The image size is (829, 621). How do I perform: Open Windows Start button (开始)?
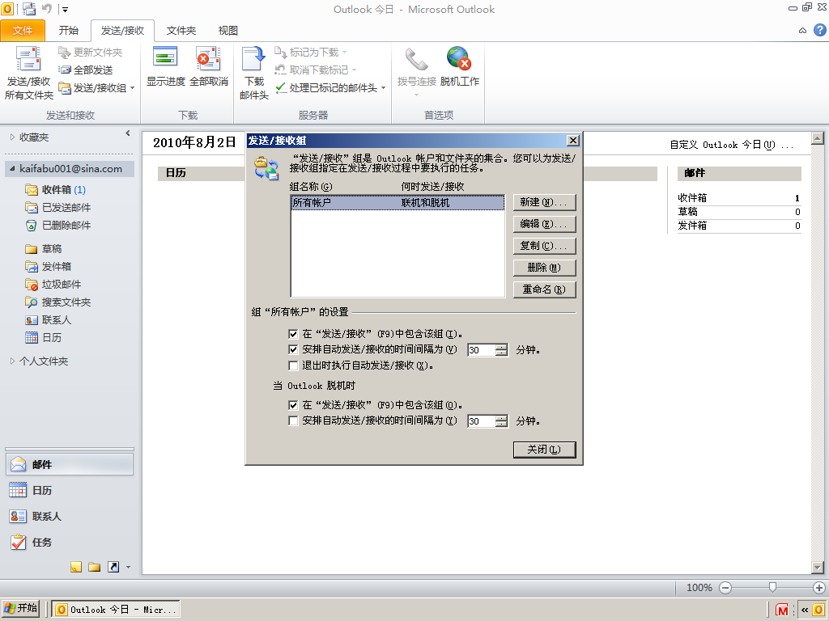click(20, 608)
